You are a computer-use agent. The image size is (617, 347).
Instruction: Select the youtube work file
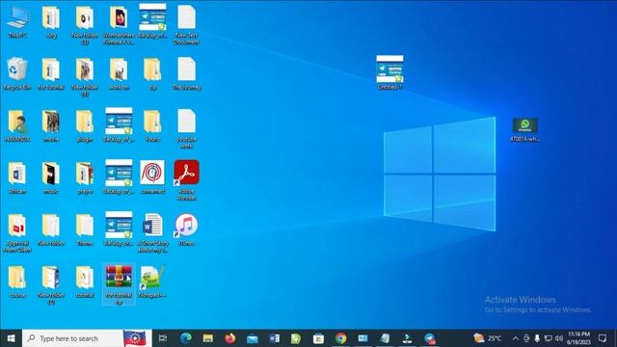[x=186, y=129]
